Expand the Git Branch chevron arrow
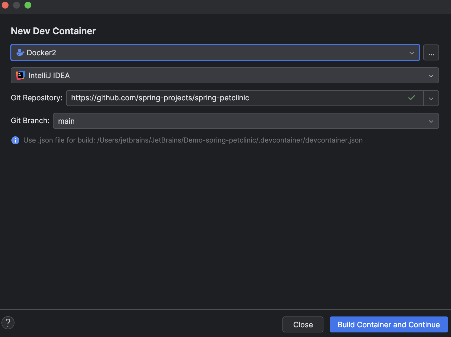This screenshot has width=451, height=337. [x=431, y=121]
